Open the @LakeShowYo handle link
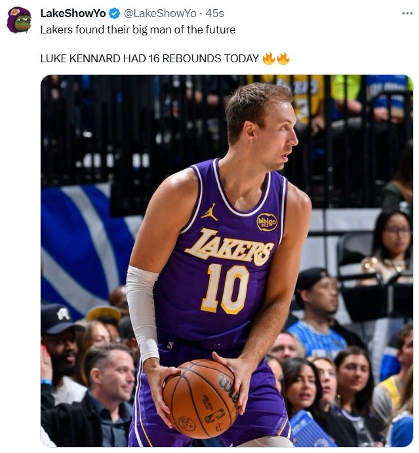 [x=159, y=13]
